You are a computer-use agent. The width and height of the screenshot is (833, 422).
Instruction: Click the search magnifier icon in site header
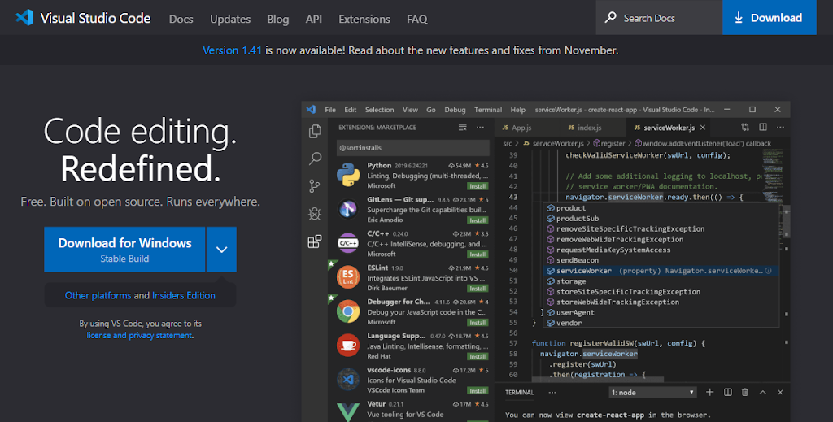click(x=611, y=18)
